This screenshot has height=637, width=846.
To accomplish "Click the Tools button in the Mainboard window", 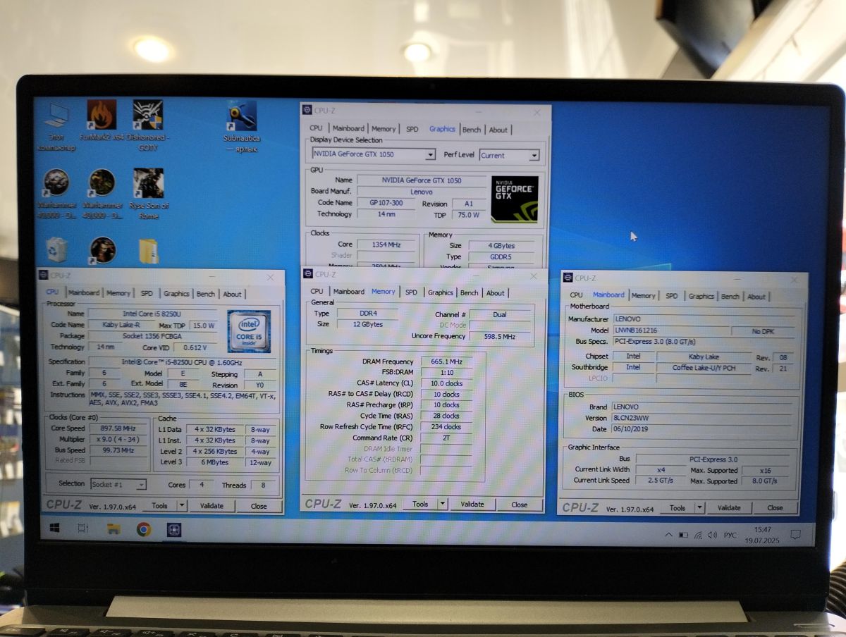I will pyautogui.click(x=678, y=507).
